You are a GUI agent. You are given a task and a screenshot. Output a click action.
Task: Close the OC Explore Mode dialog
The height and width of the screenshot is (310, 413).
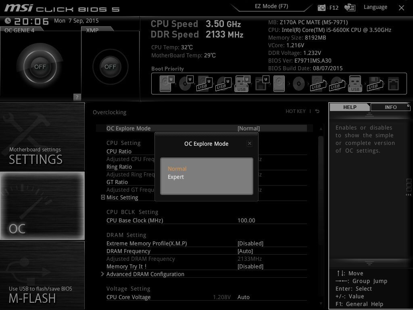(x=249, y=143)
